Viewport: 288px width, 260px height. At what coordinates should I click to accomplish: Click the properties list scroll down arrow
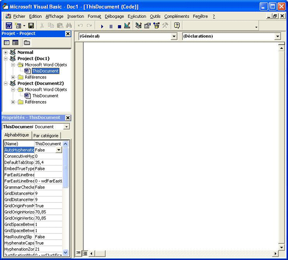click(x=65, y=252)
